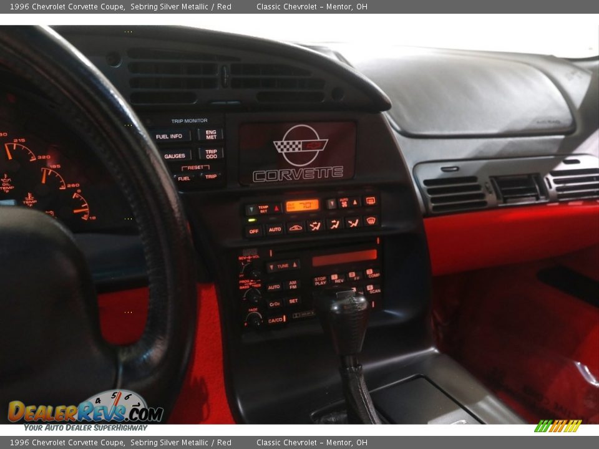
Task: Tap the orange climate temperature display
Action: [302, 205]
